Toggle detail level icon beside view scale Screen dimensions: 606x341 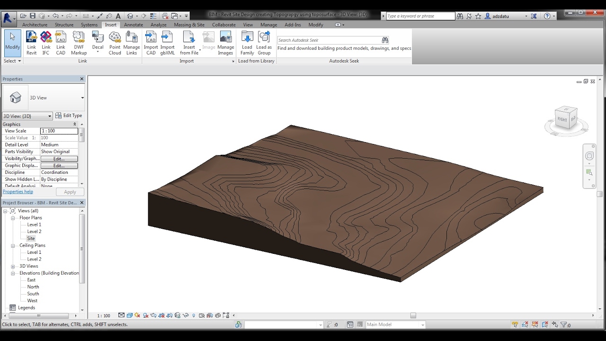click(x=122, y=315)
